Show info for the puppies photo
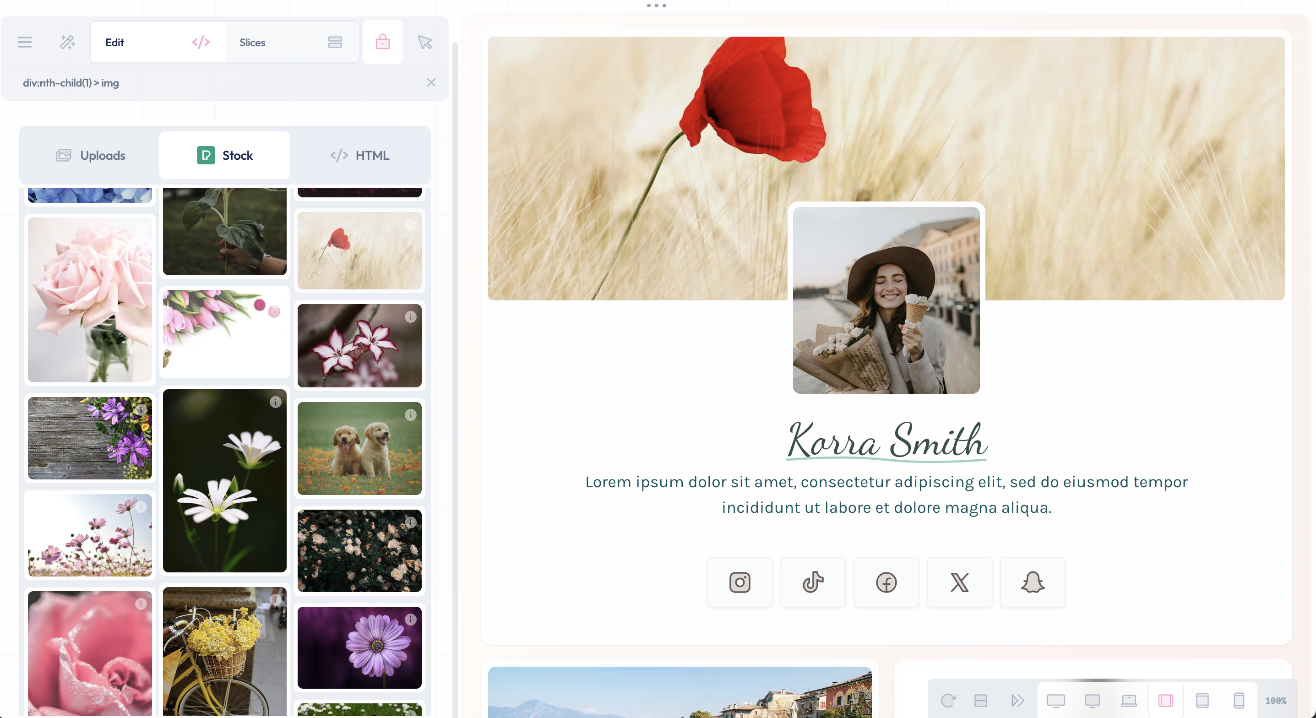Image resolution: width=1316 pixels, height=718 pixels. click(x=410, y=415)
